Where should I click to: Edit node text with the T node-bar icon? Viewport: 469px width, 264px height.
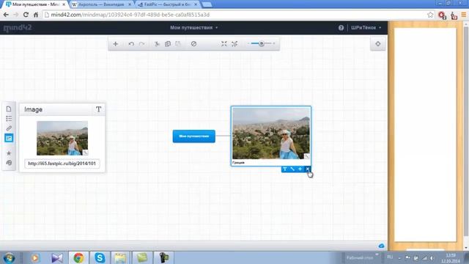(x=285, y=169)
